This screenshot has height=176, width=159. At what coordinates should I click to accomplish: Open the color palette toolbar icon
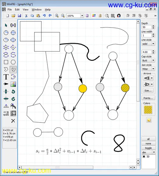pos(94,16)
